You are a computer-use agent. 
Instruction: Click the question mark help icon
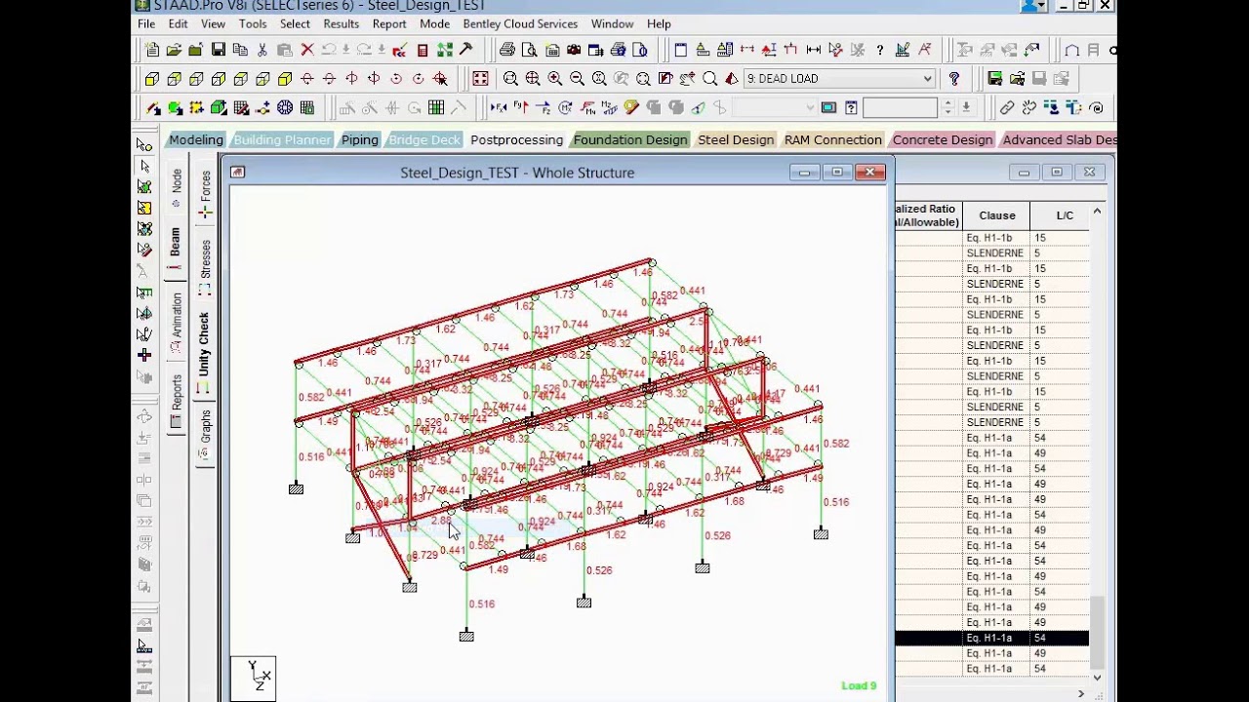(880, 50)
